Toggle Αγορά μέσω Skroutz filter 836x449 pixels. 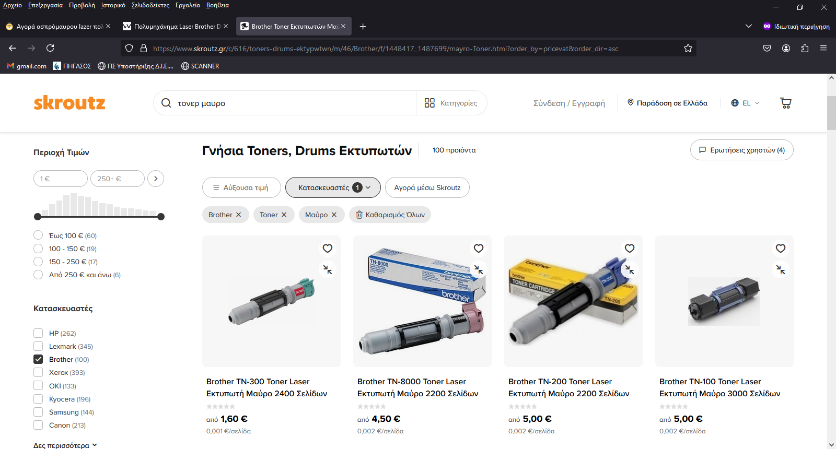pos(427,187)
